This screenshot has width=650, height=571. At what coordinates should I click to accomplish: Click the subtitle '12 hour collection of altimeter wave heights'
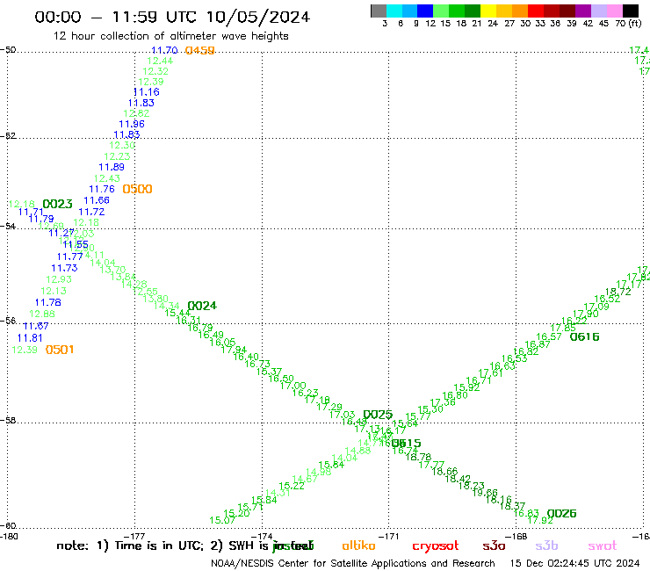coord(170,36)
